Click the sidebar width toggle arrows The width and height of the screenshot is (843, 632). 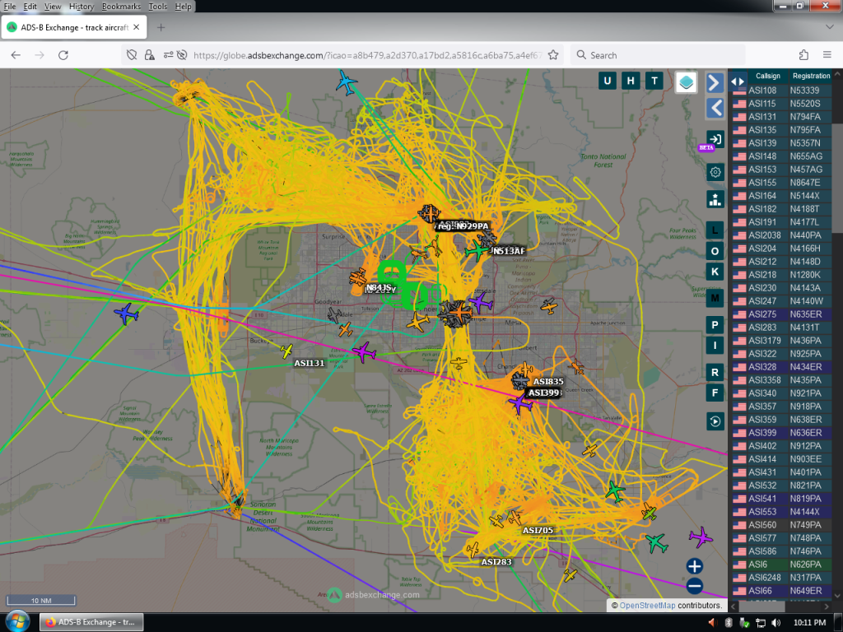tap(738, 81)
